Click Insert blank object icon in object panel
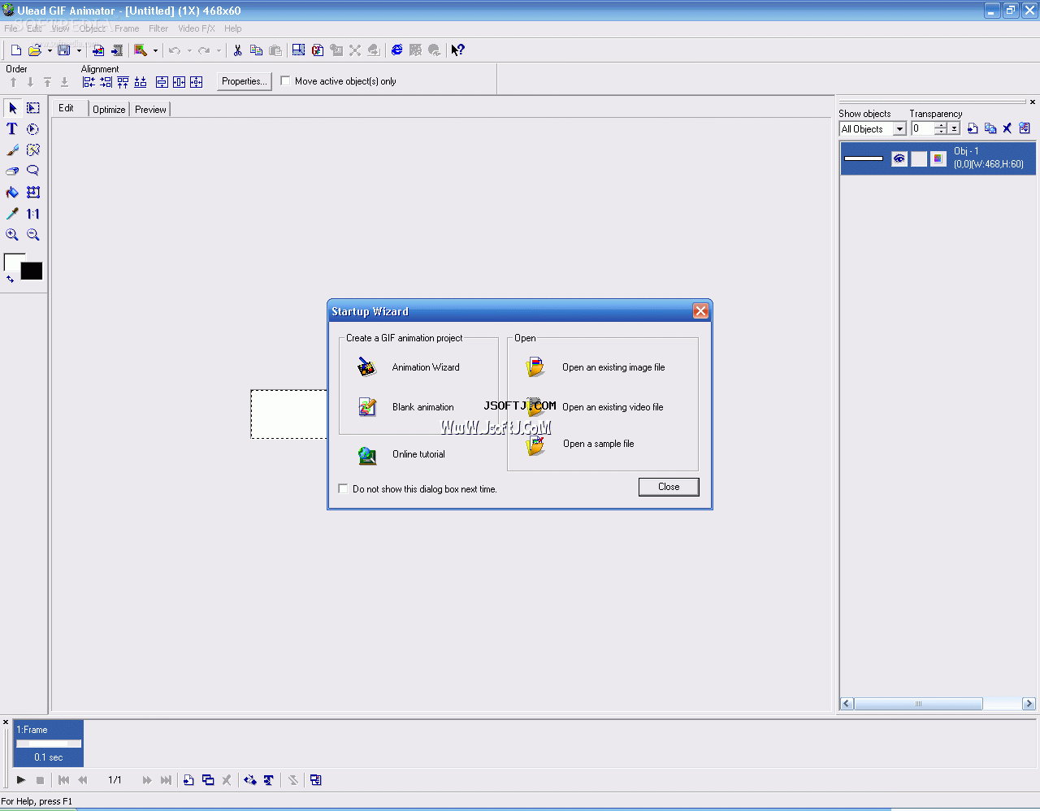1040x811 pixels. 973,128
